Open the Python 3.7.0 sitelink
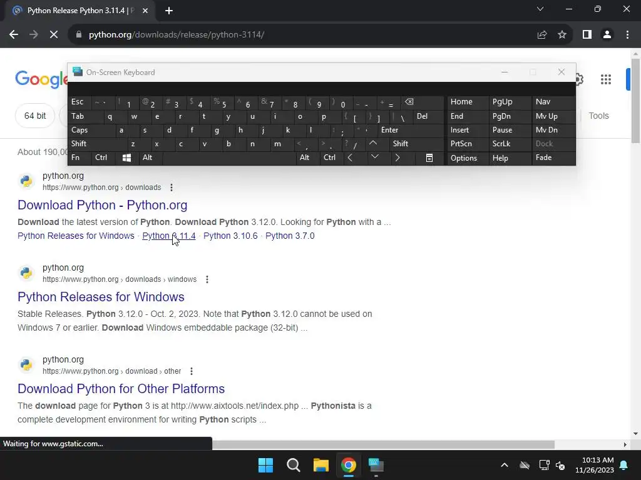Image resolution: width=641 pixels, height=480 pixels. (290, 236)
